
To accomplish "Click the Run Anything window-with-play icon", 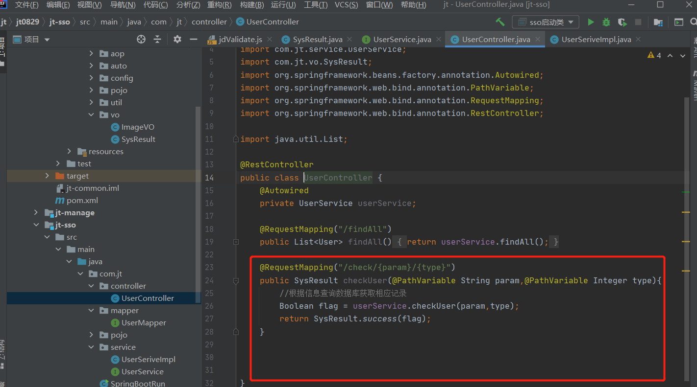I will coord(679,22).
